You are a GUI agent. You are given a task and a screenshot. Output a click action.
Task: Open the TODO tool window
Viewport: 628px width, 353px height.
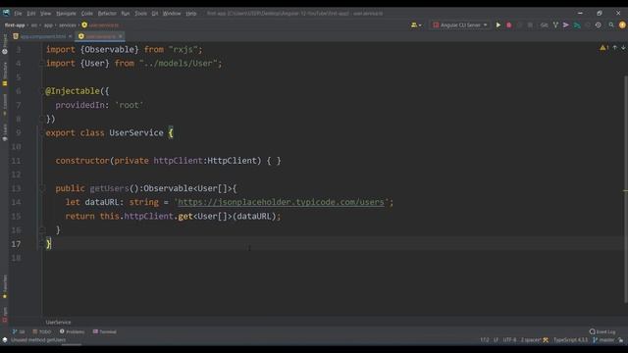[x=41, y=331]
